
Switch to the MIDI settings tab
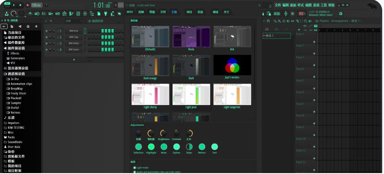point(130,12)
